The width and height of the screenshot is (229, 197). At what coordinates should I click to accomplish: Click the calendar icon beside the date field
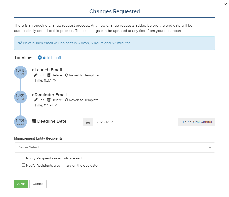pyautogui.click(x=88, y=122)
